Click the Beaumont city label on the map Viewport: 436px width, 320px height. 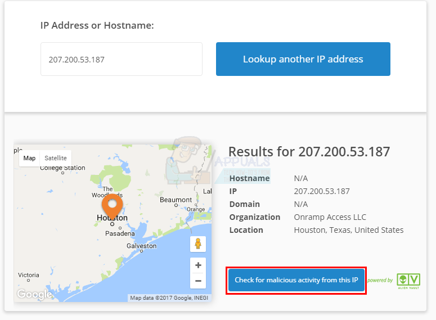click(x=176, y=200)
